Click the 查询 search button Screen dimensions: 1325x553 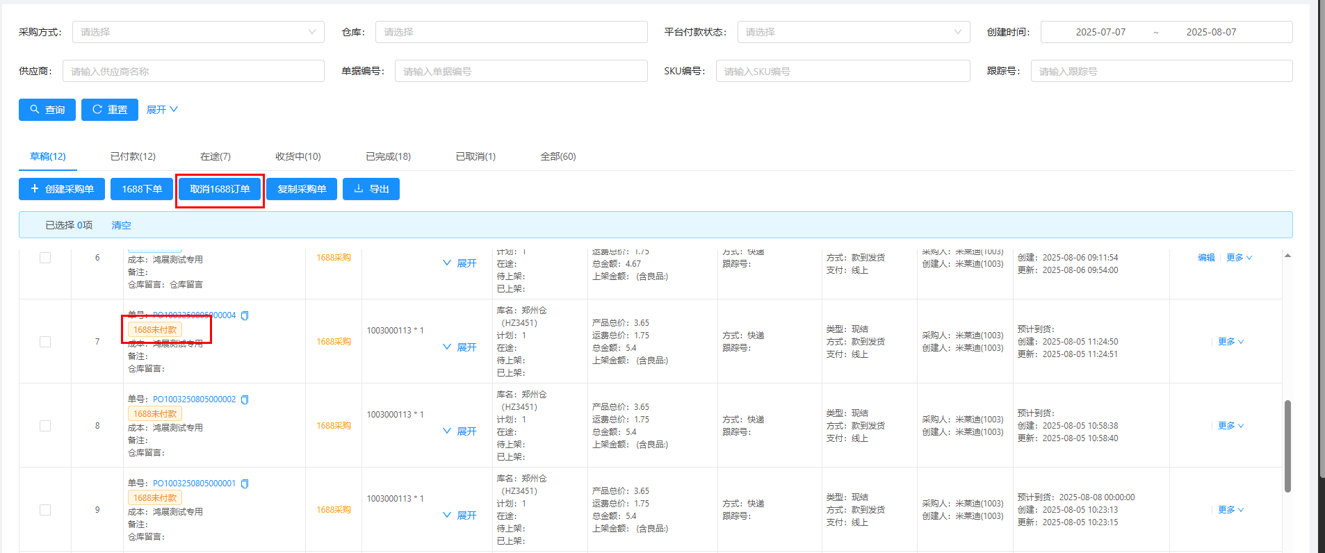click(x=47, y=110)
